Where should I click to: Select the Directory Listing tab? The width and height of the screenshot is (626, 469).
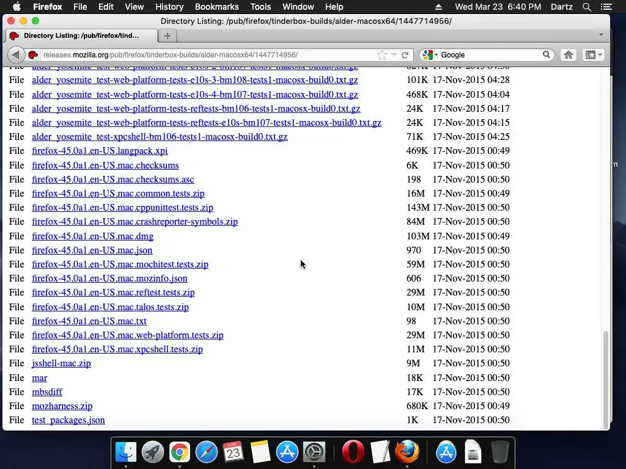[x=81, y=35]
